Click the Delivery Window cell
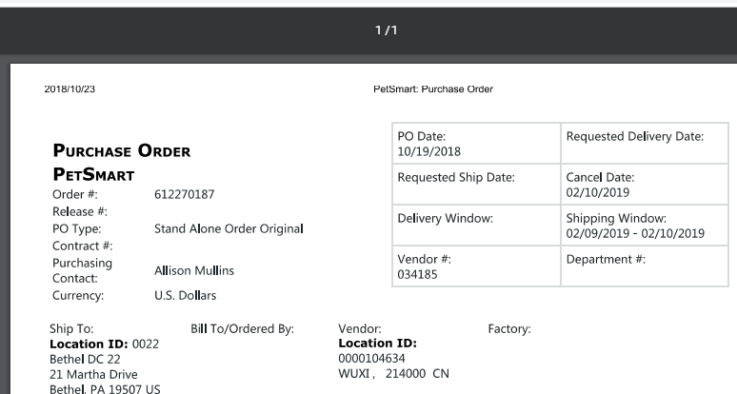The width and height of the screenshot is (737, 394). point(475,226)
